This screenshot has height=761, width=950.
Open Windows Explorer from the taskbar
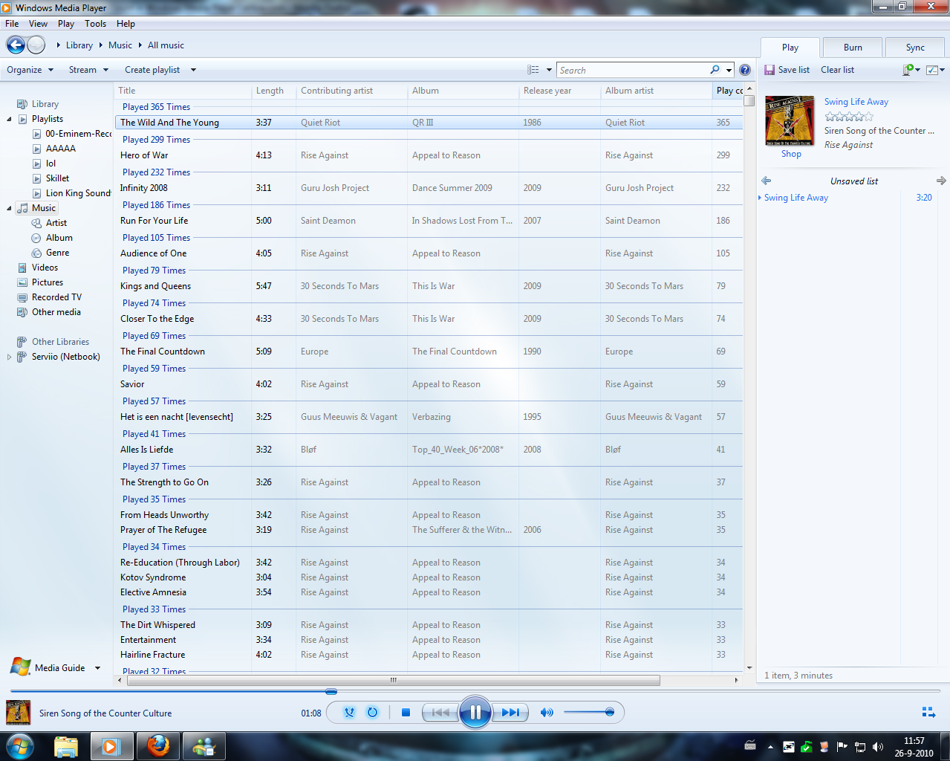tap(65, 746)
